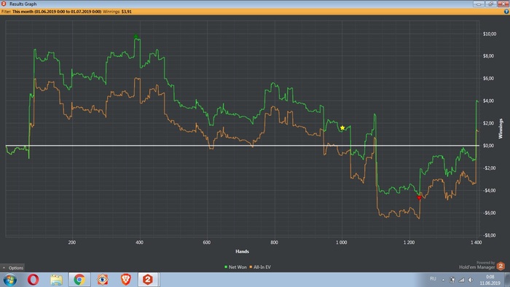Click the 200 hands axis tick label
This screenshot has height=287, width=510.
coord(72,243)
